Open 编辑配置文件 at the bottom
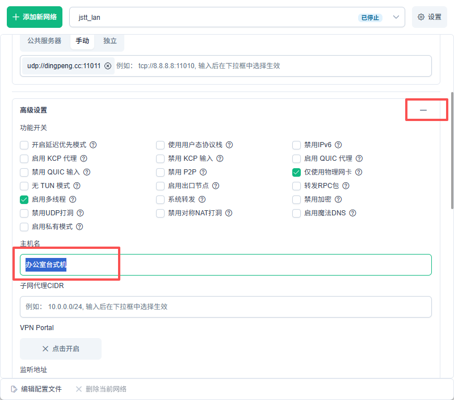Screen dimensions: 454x400 (x=36, y=389)
